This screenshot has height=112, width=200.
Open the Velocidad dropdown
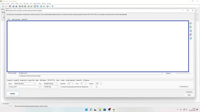[x=70, y=84]
